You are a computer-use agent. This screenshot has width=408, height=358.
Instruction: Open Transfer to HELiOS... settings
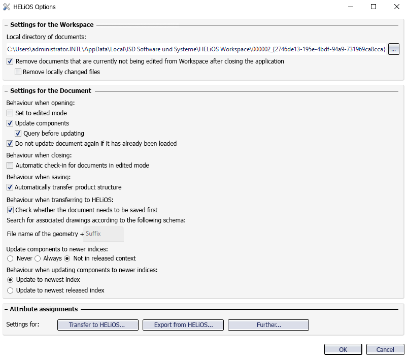(x=98, y=325)
